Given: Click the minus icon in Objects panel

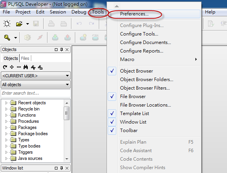Looking at the screenshot, I should pyautogui.click(x=19, y=67).
